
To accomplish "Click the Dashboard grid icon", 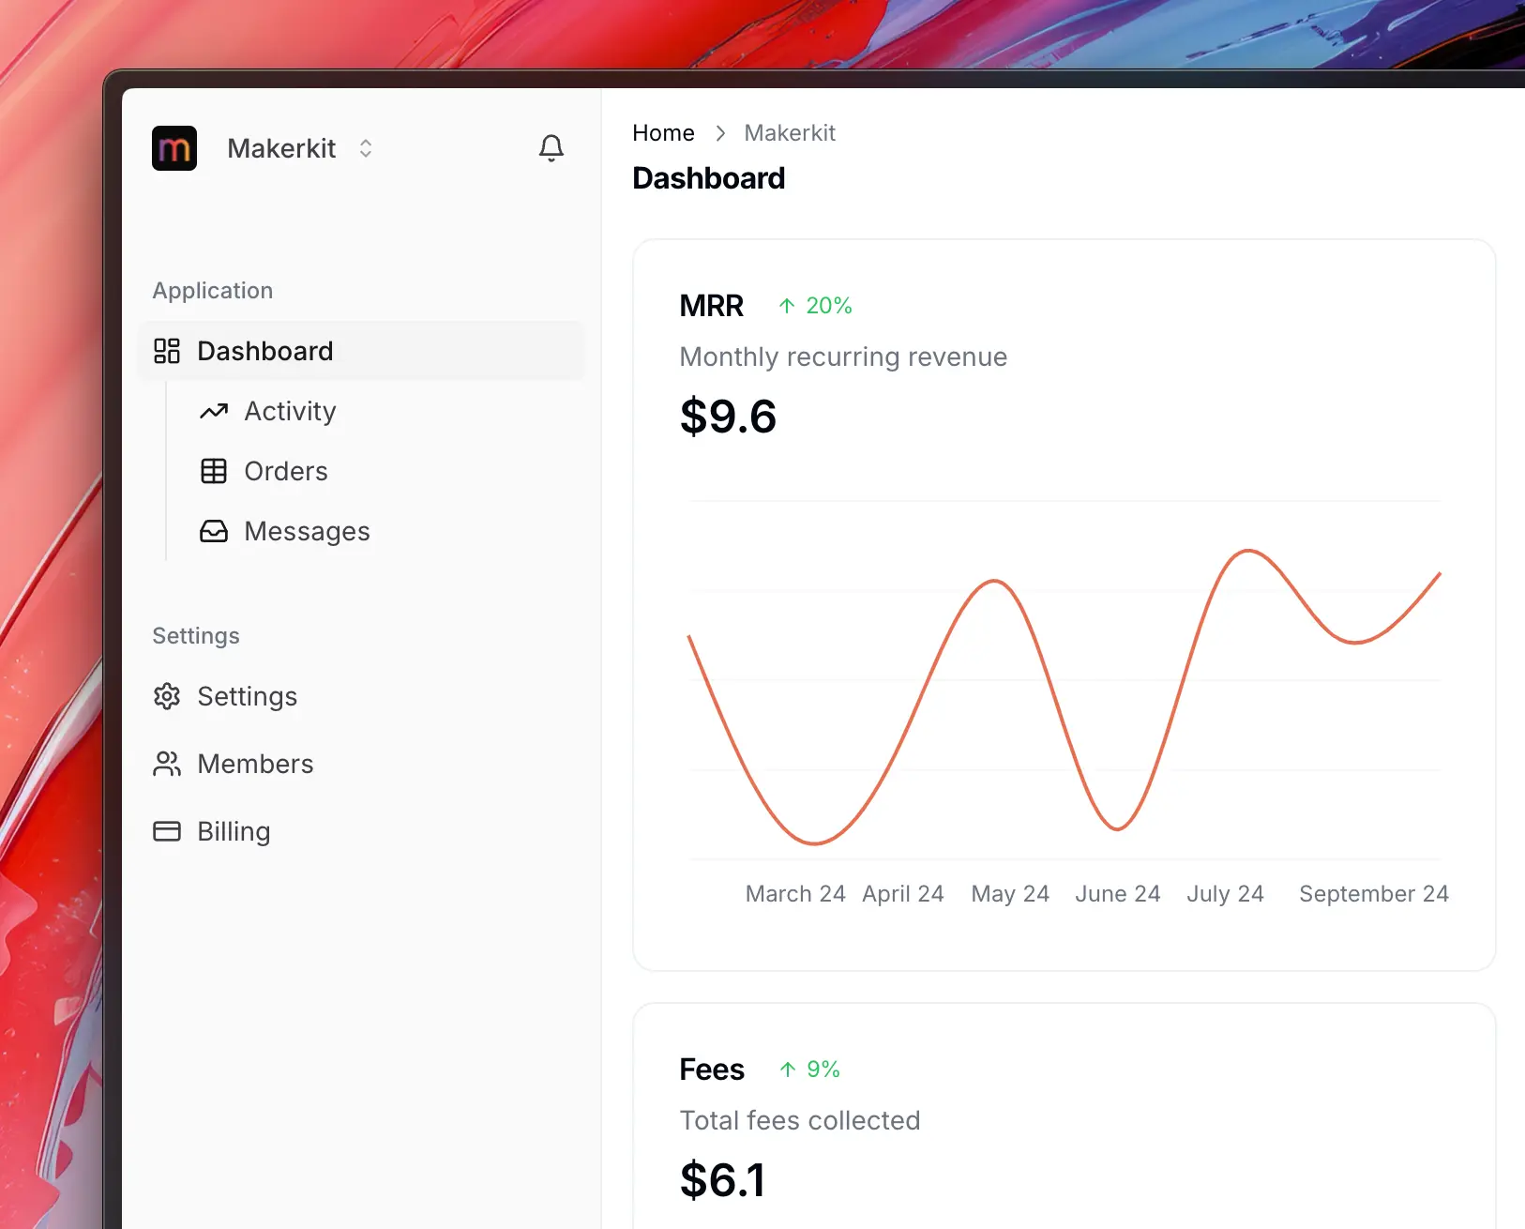I will point(167,351).
